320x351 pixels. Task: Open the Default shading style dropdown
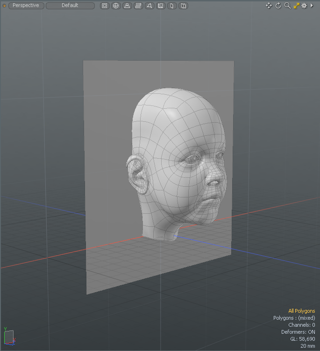(x=70, y=6)
